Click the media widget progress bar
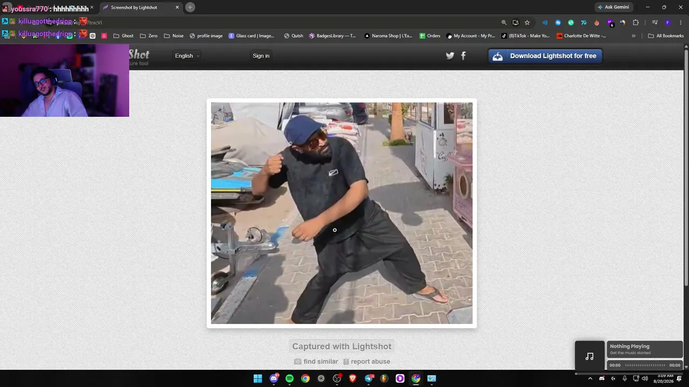The height and width of the screenshot is (387, 689). (645, 365)
